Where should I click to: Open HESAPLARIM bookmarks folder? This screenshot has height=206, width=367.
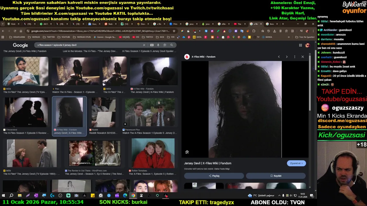(17, 37)
